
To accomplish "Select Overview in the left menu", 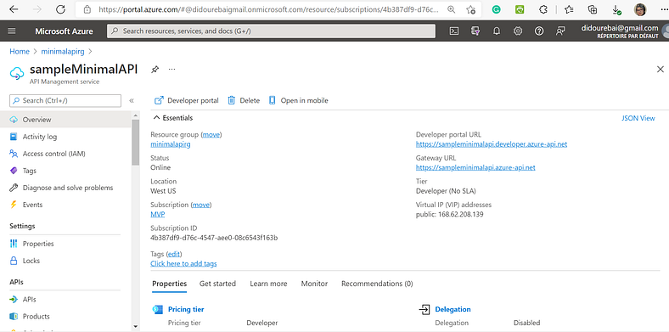I will click(65, 120).
